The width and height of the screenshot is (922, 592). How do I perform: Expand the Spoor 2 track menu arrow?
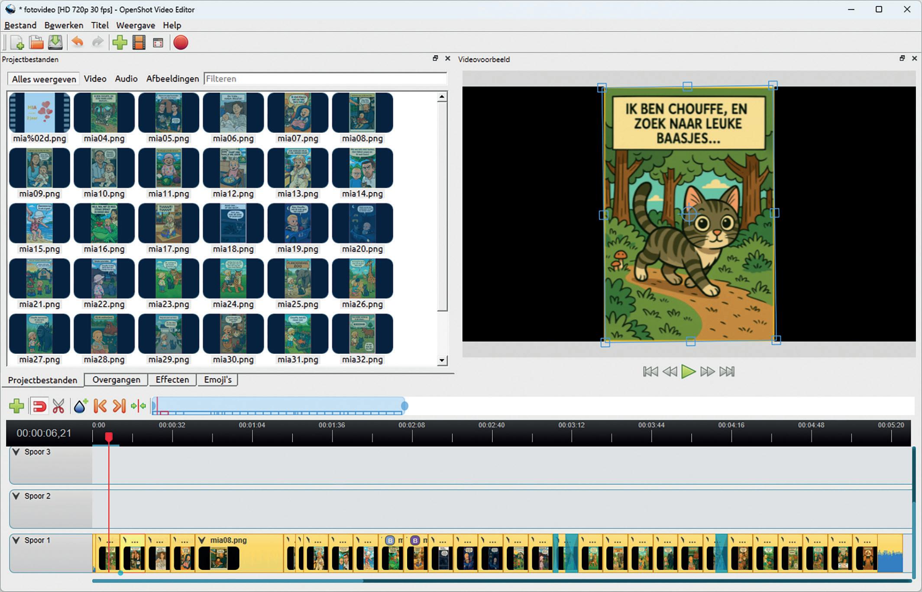[x=16, y=496]
